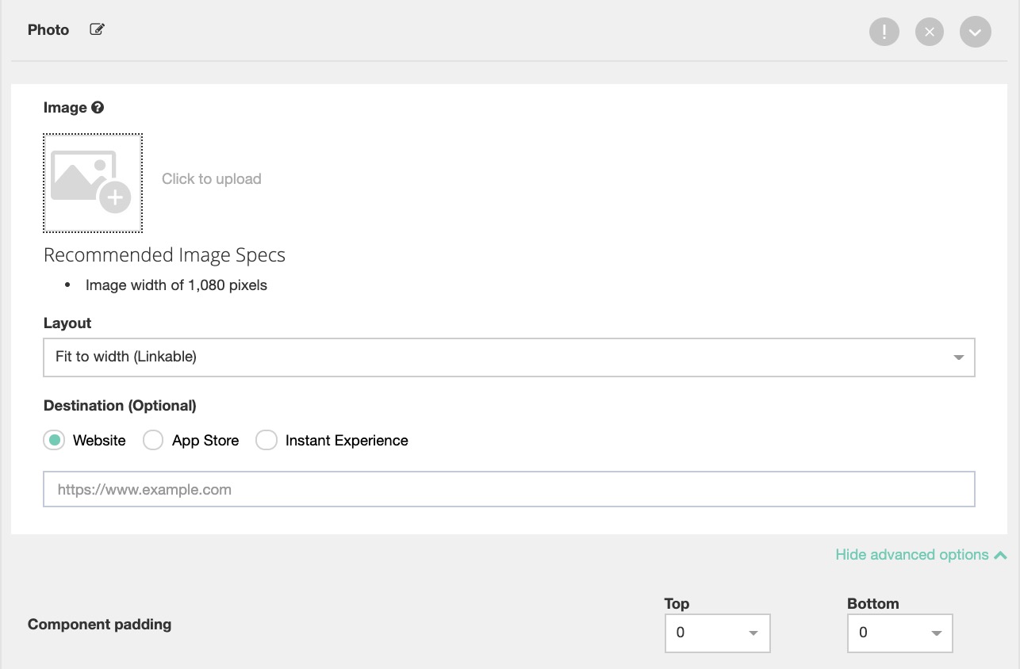Open the Top padding dropdown

coord(717,633)
